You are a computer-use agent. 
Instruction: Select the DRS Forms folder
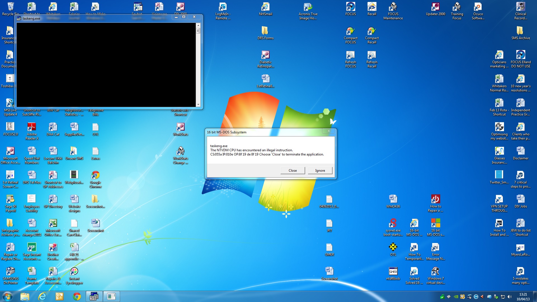pos(265,33)
